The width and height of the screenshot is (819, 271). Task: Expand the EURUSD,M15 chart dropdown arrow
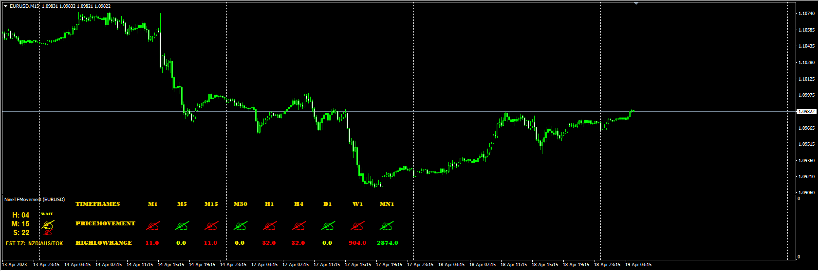[x=5, y=6]
